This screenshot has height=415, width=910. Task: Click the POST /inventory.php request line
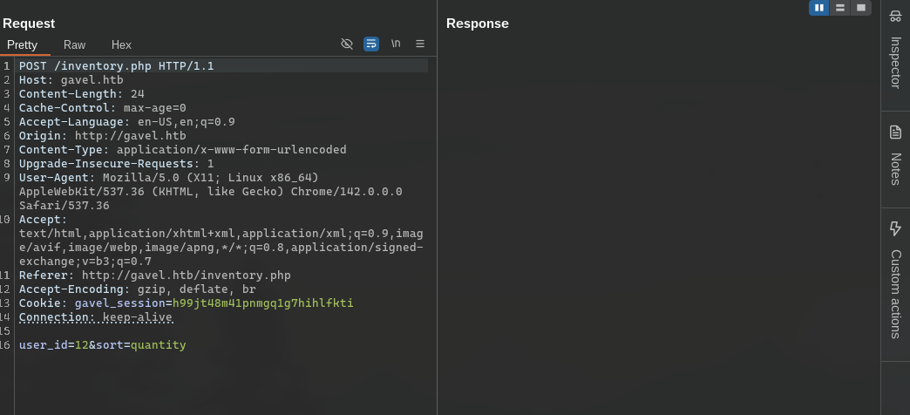[x=116, y=66]
